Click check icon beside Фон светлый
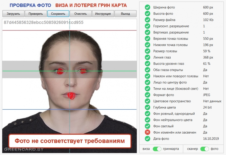 tap(147, 126)
